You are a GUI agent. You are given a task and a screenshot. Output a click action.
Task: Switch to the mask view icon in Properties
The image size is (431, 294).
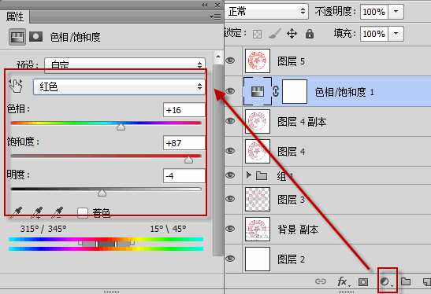point(35,36)
